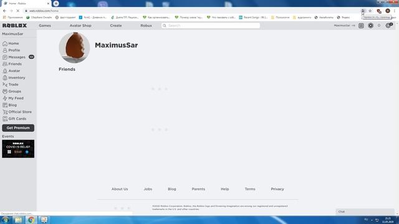Open Inventory from the sidebar

pyautogui.click(x=14, y=78)
